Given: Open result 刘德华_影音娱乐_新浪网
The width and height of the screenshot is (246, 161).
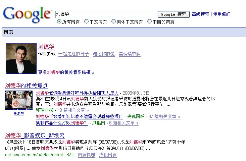Looking at the screenshot, I should [x=35, y=136].
